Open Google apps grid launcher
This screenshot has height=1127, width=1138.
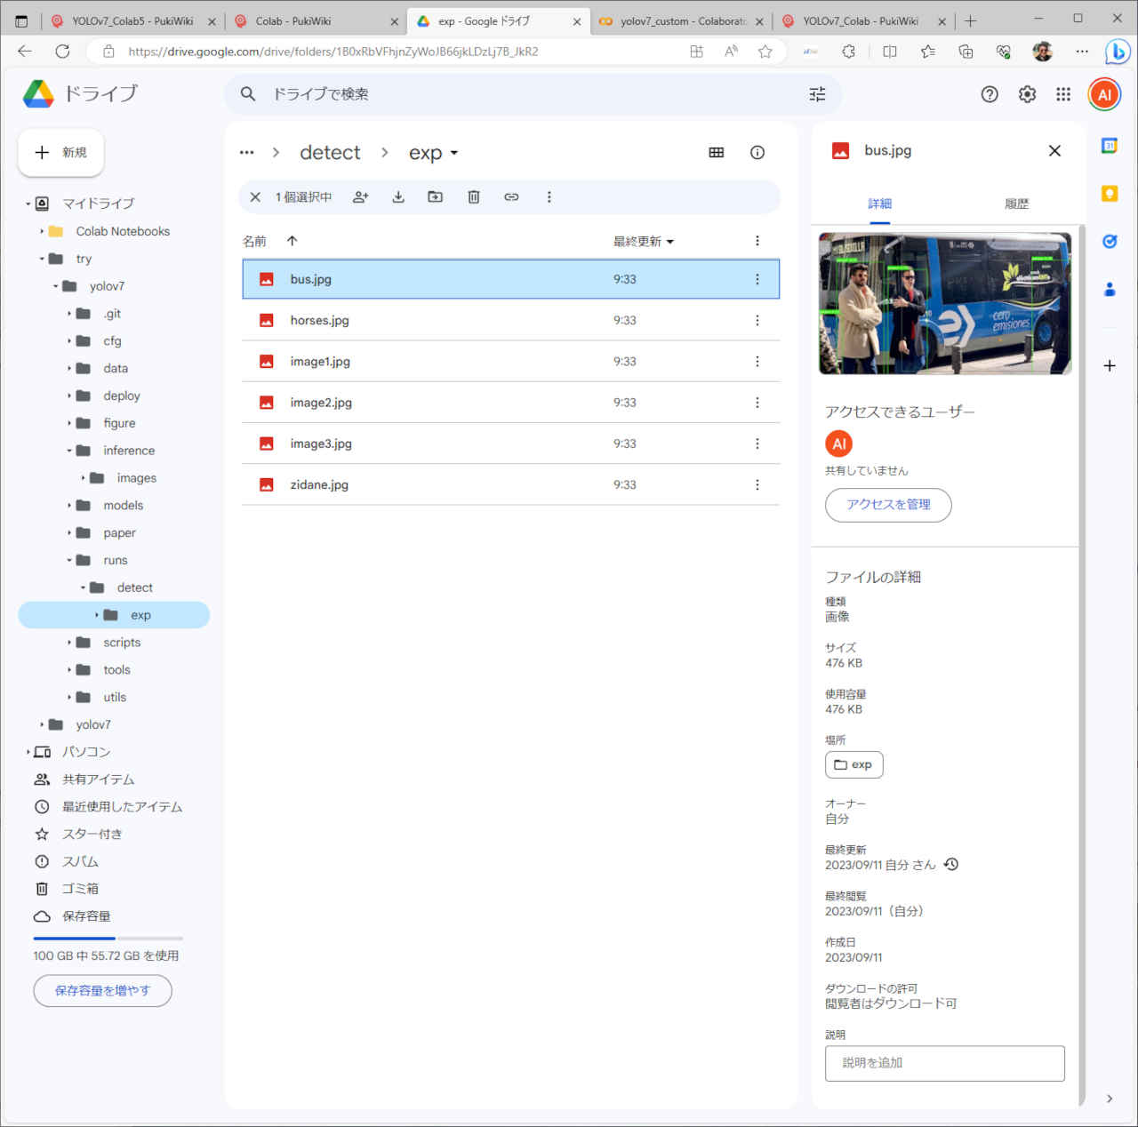(x=1063, y=94)
